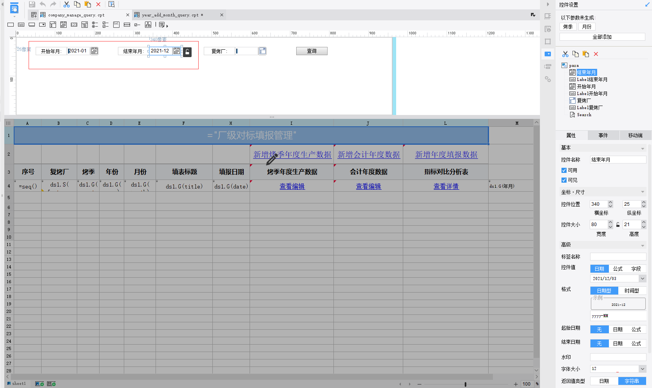Set return value type to 日期
The width and height of the screenshot is (652, 388).
[604, 381]
